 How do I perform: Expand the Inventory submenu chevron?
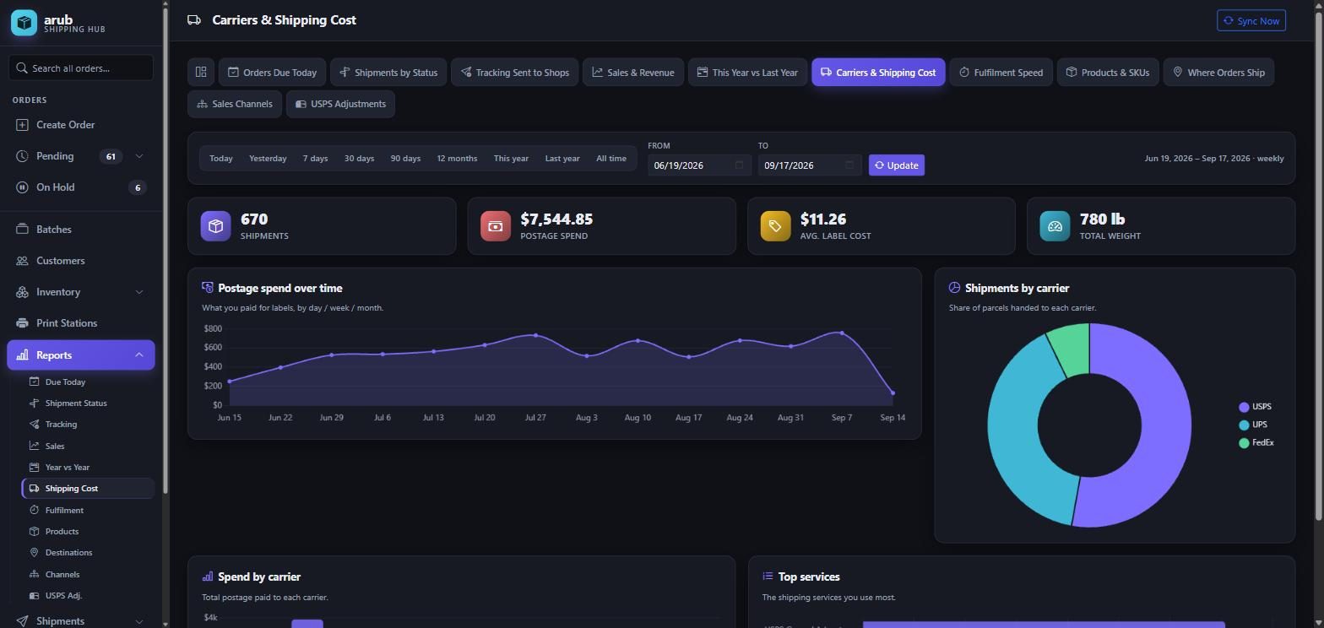pos(139,292)
